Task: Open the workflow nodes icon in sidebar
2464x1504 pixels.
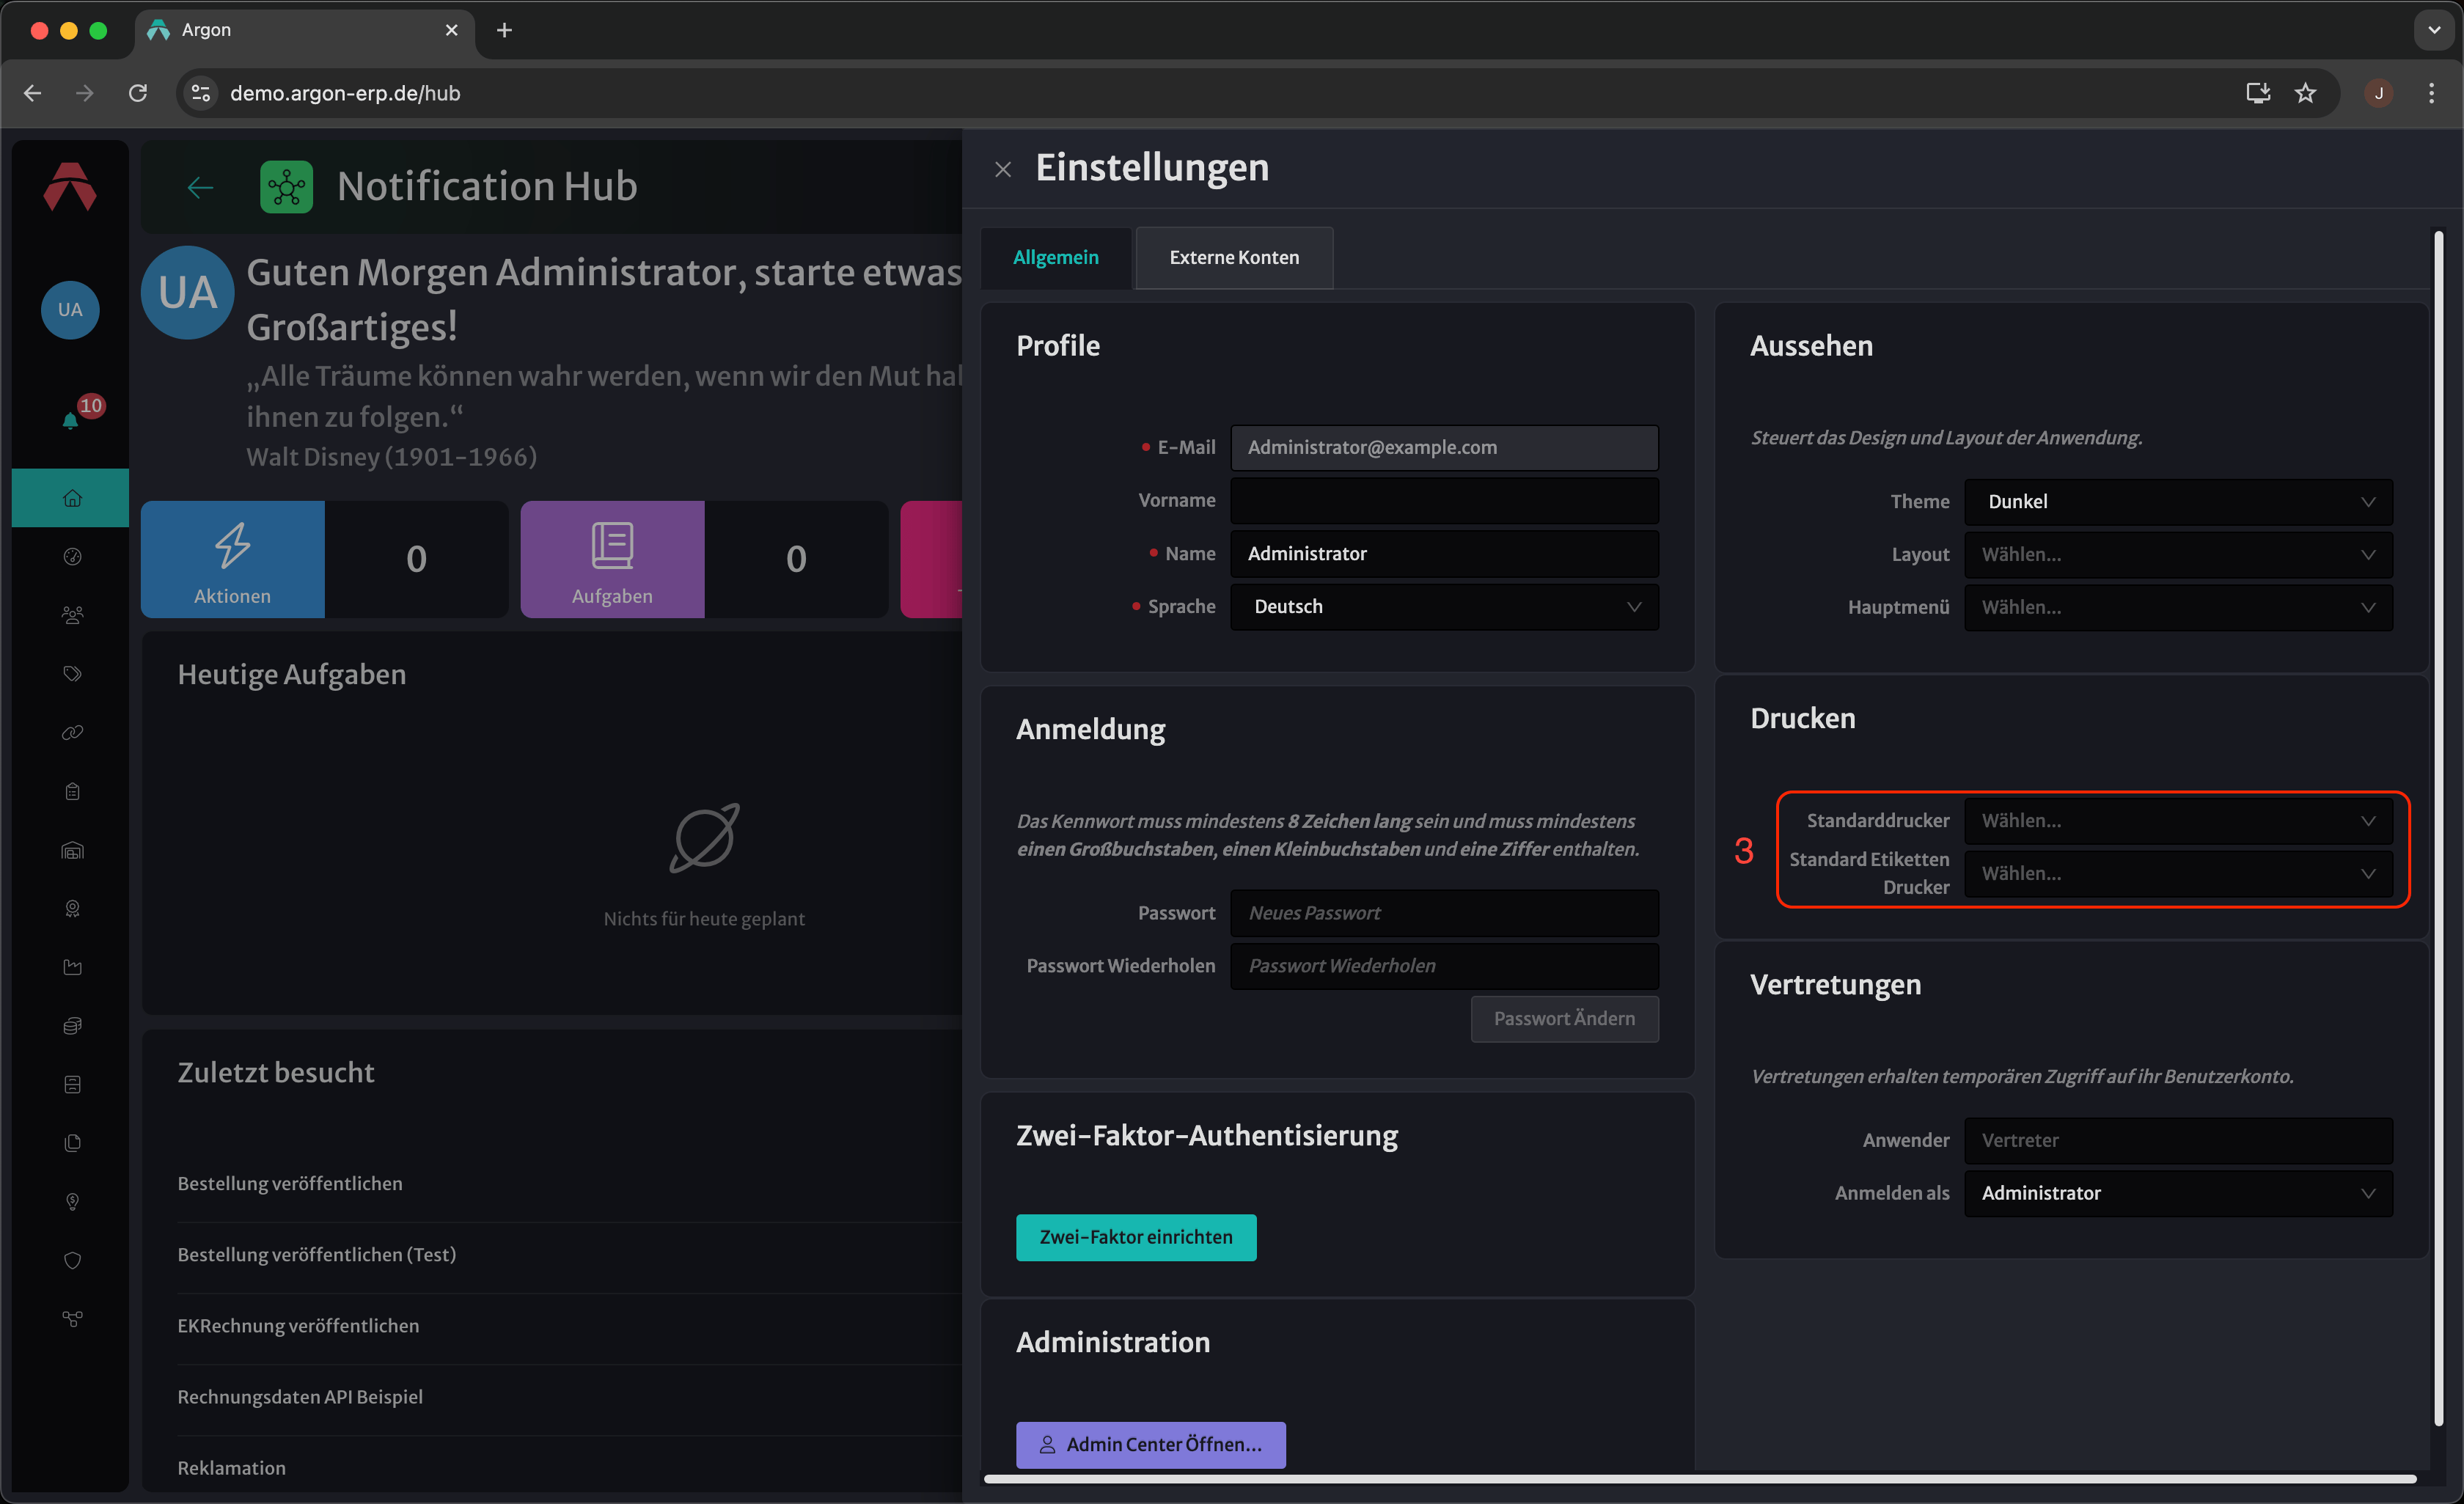Action: (72, 1319)
